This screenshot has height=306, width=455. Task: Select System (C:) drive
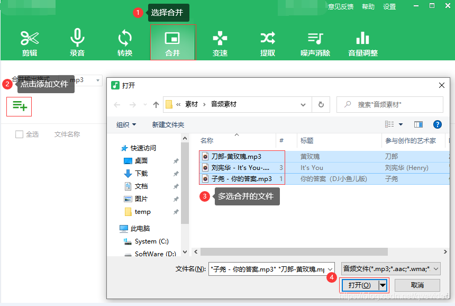coord(151,241)
